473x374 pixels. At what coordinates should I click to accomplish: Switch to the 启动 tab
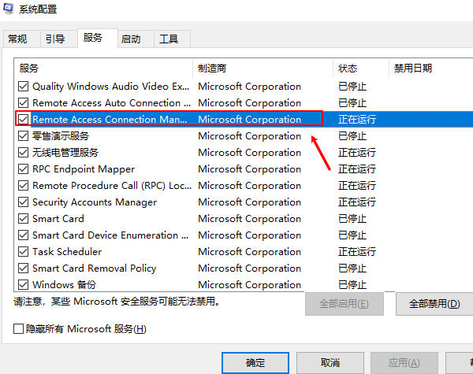pyautogui.click(x=131, y=39)
